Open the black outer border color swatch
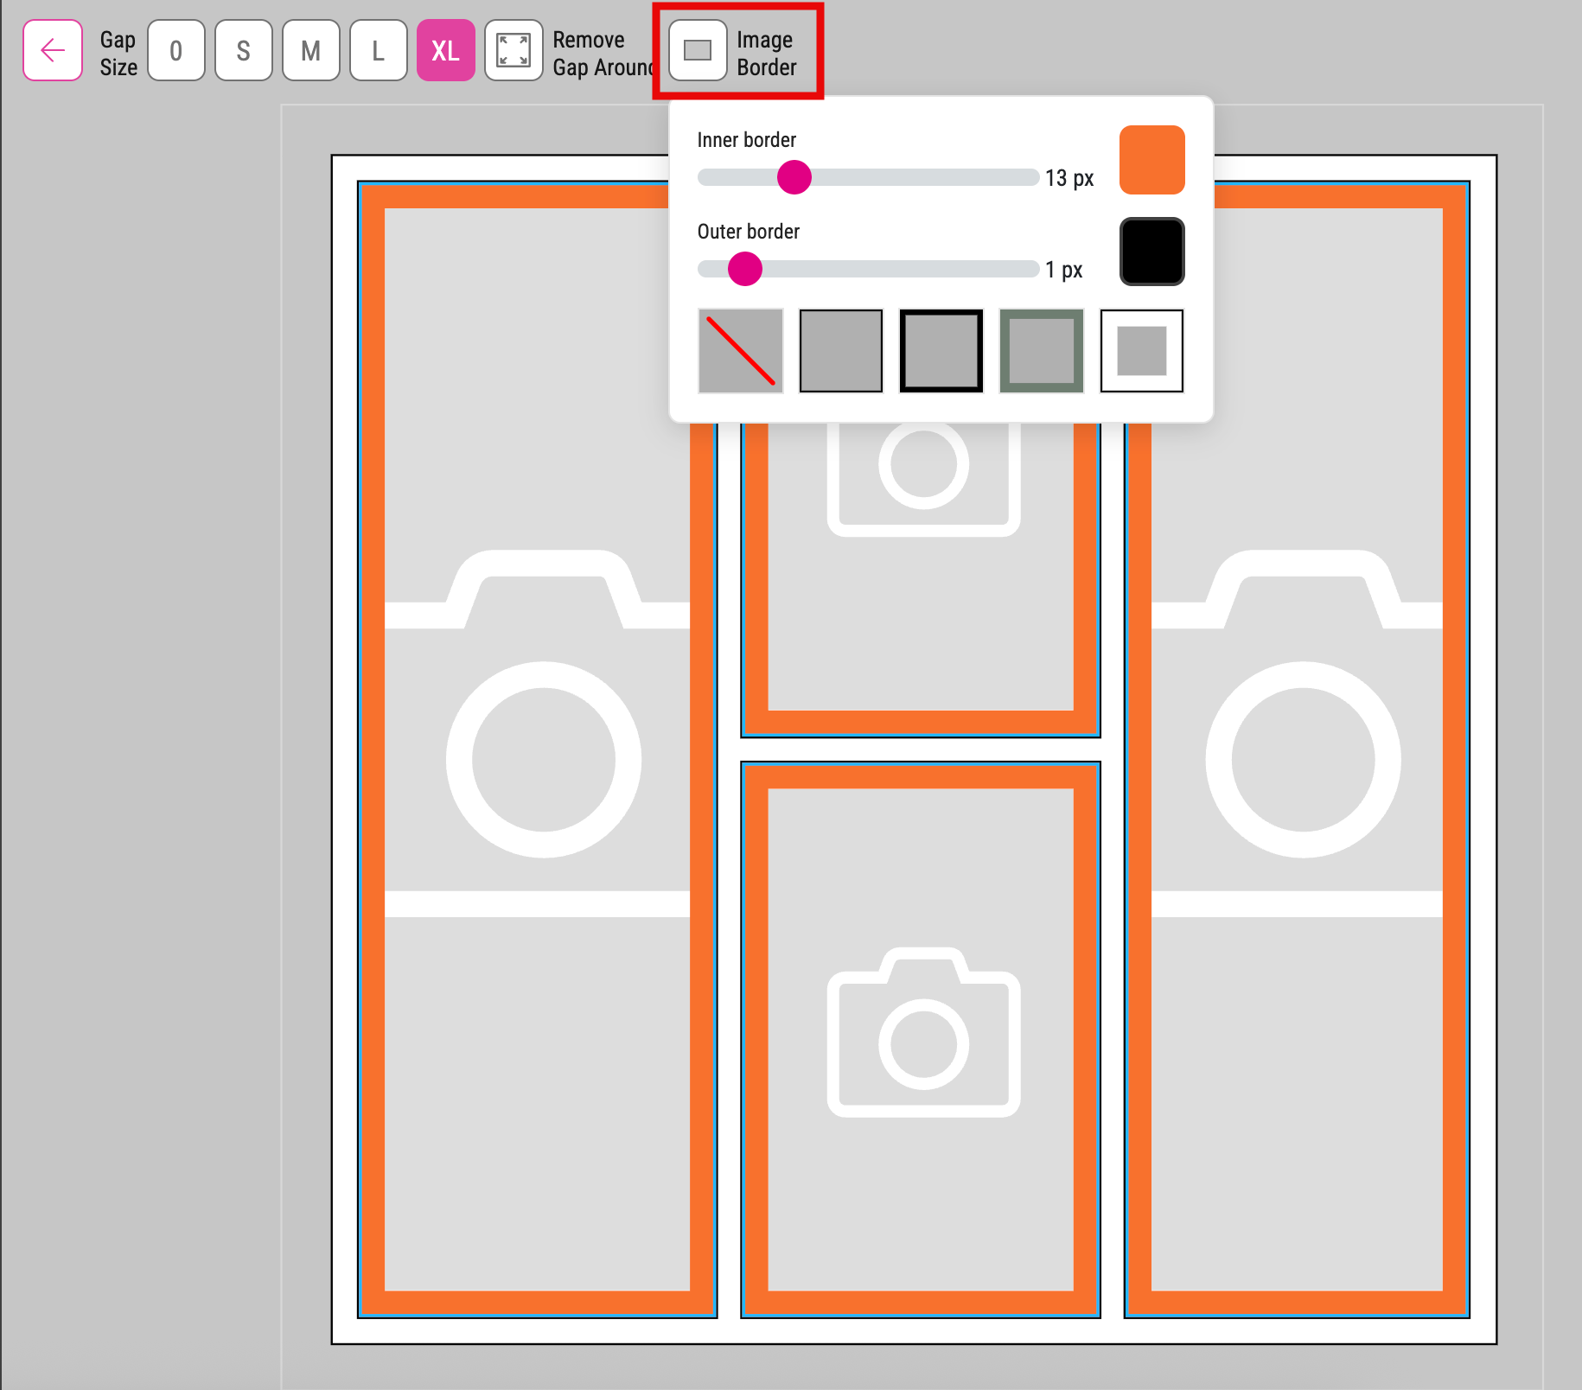Image resolution: width=1582 pixels, height=1390 pixels. click(1152, 252)
